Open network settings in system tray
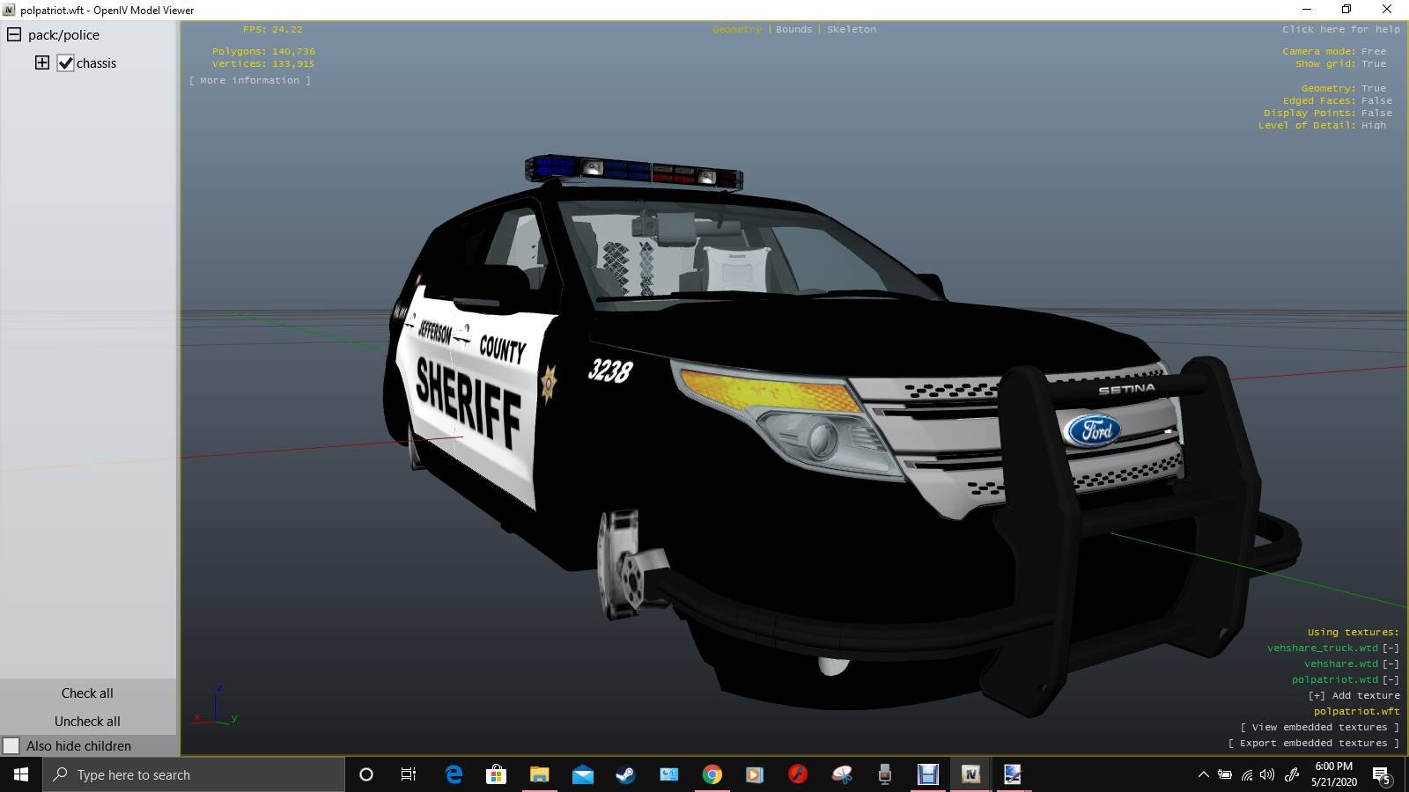This screenshot has height=792, width=1409. pyautogui.click(x=1247, y=774)
